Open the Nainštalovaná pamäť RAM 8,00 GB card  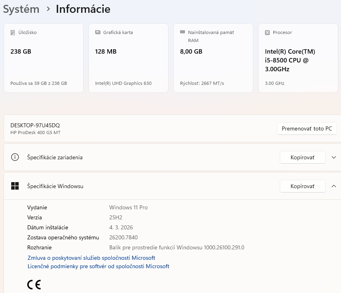(213, 58)
